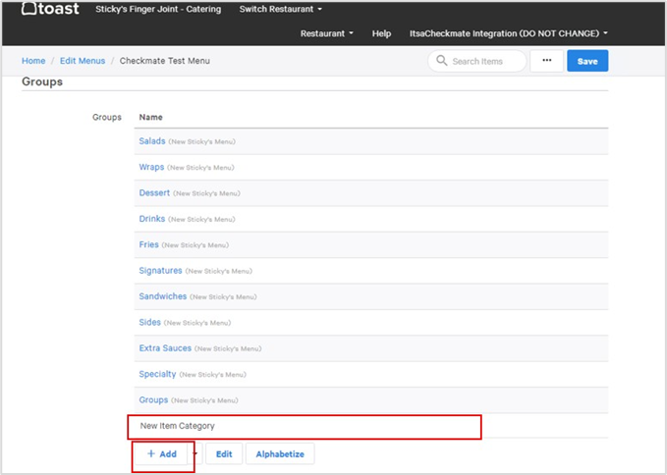The image size is (667, 475).
Task: Select the Dessert group link
Action: click(154, 193)
